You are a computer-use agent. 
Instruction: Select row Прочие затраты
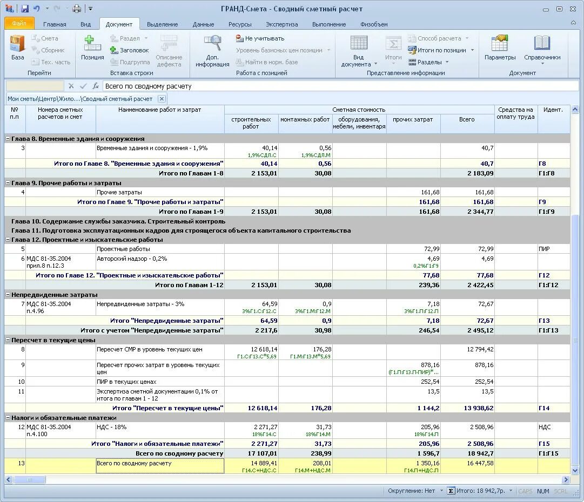pos(287,192)
